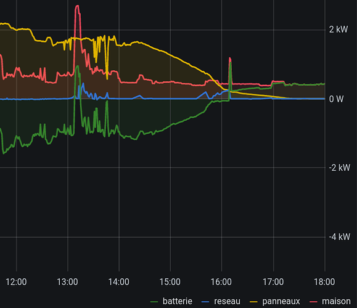This screenshot has width=357, height=308.
Task: Open the yellow panneaux color swatch
Action: tap(253, 302)
